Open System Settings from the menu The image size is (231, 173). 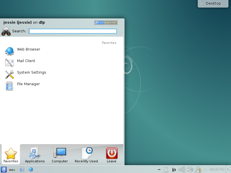pyautogui.click(x=31, y=72)
